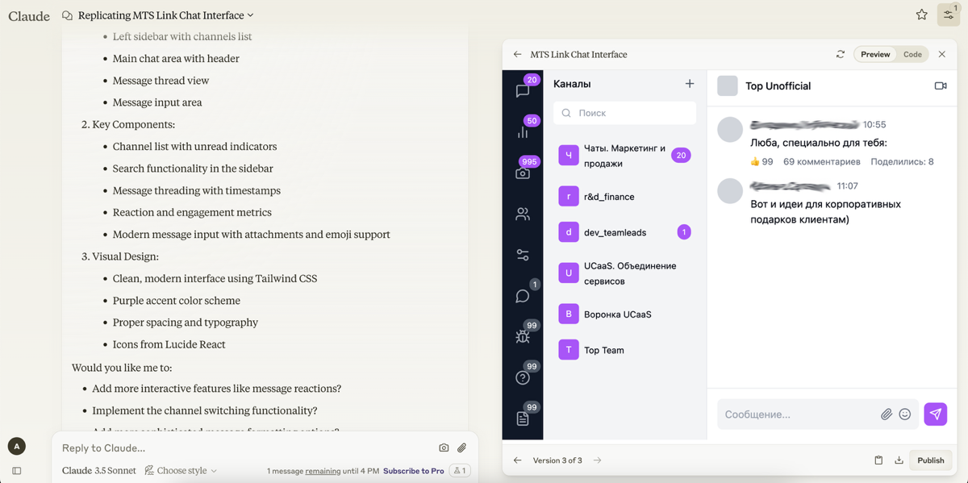Select Чаты. Маркетинг и продажи channel

[x=625, y=156]
